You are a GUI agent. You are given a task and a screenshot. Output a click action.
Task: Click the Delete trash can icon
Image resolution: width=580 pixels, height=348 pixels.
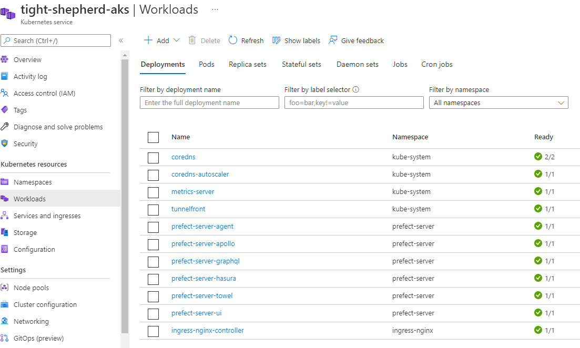(x=192, y=40)
